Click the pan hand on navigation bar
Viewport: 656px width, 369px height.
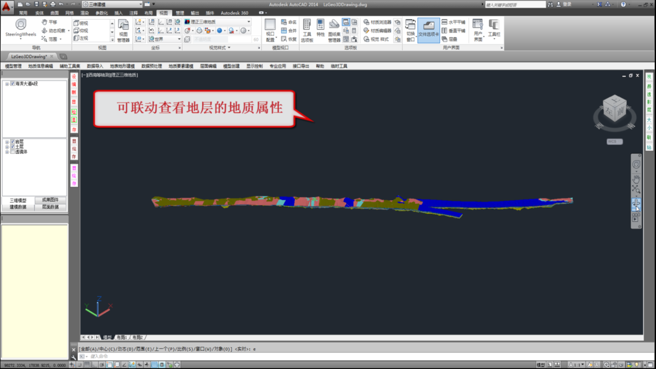636,179
